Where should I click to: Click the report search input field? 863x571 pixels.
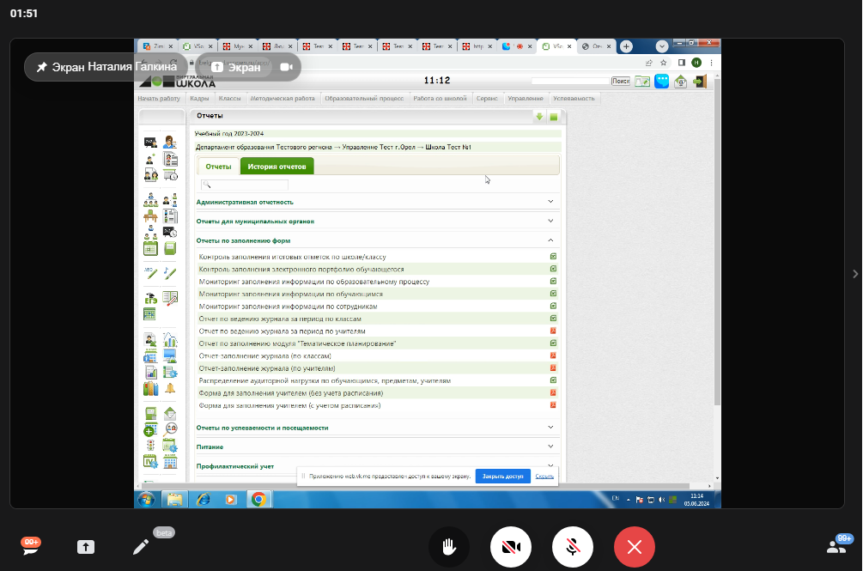(x=245, y=185)
